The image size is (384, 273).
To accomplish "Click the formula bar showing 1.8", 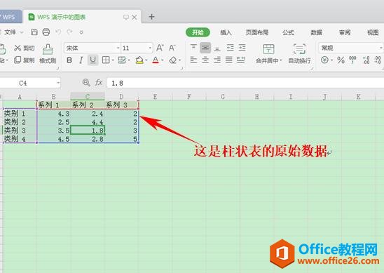I will click(245, 83).
